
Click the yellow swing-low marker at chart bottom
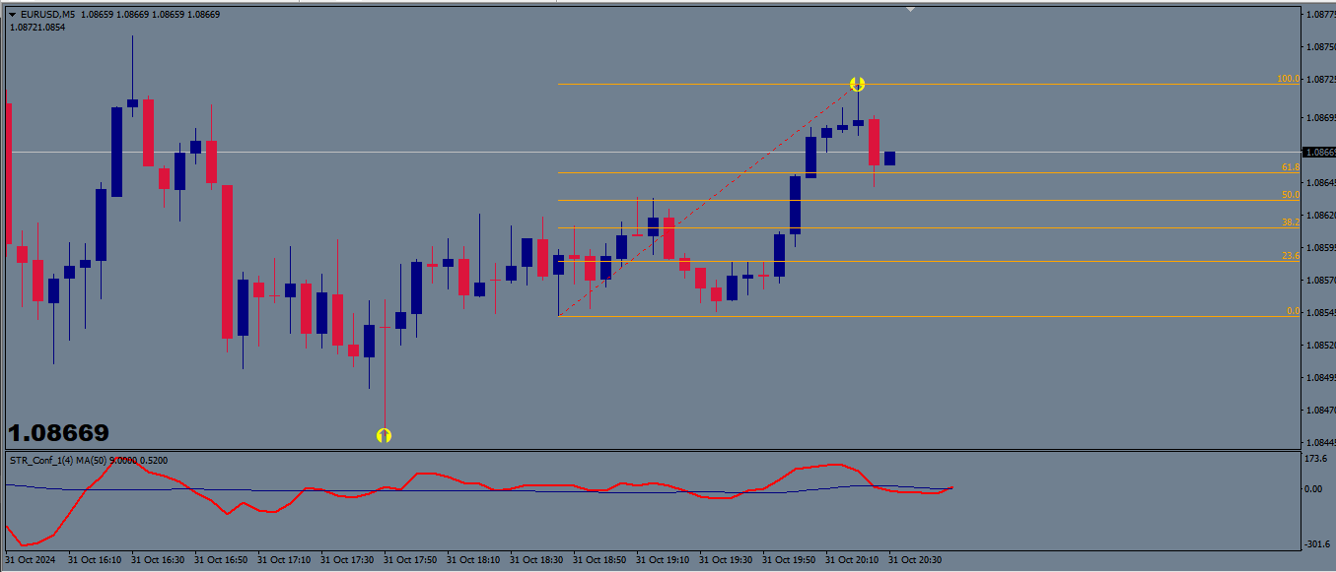pyautogui.click(x=385, y=435)
